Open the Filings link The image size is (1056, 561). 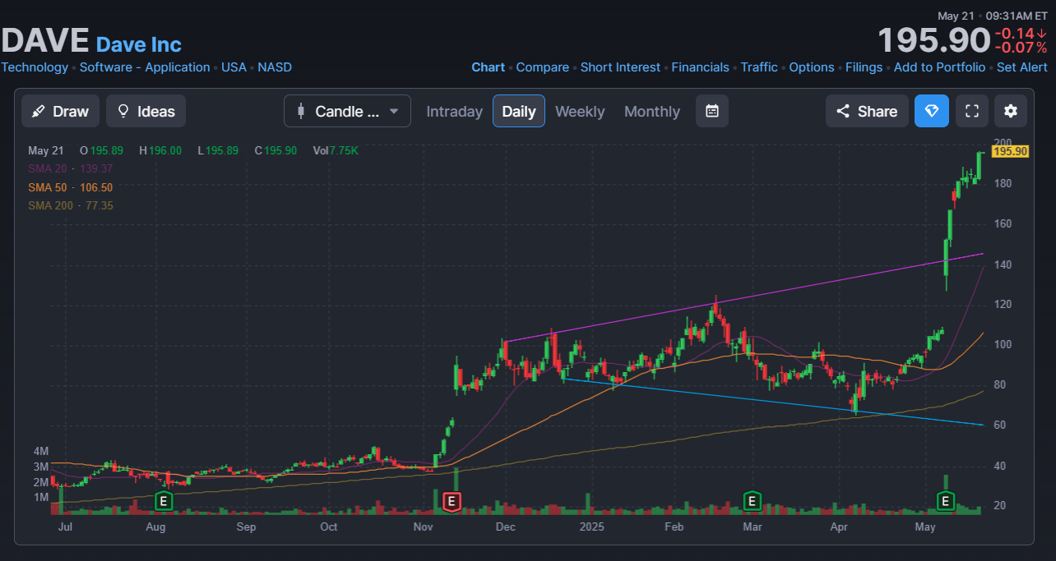coord(864,67)
